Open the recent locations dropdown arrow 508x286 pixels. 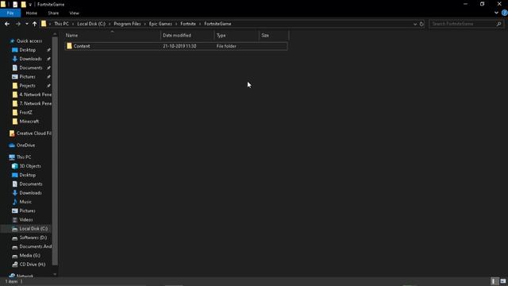[26, 24]
